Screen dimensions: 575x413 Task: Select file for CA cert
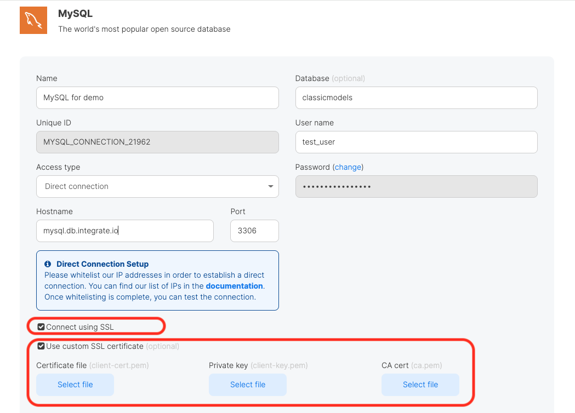click(420, 385)
